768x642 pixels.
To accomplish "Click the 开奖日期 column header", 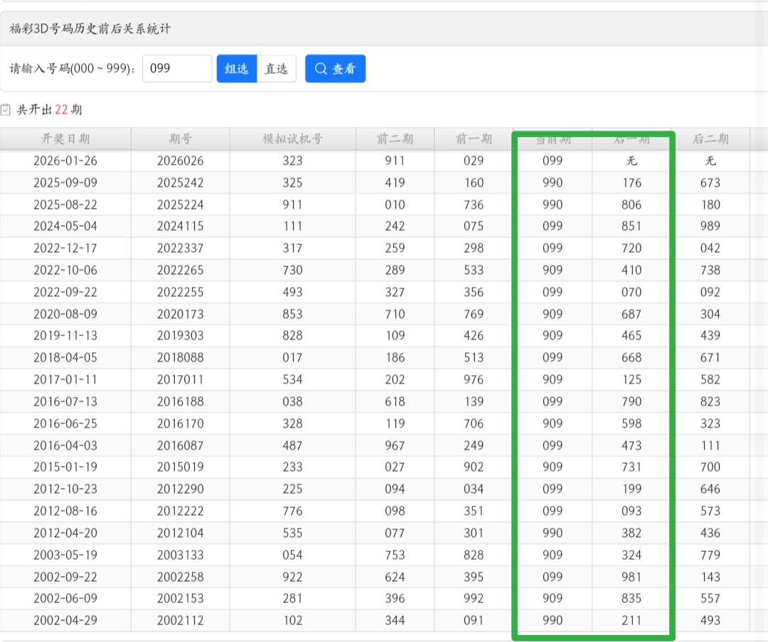I will [x=65, y=139].
